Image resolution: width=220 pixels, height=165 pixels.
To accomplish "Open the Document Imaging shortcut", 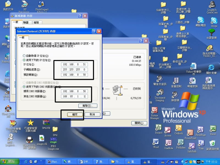I will 160,95.
